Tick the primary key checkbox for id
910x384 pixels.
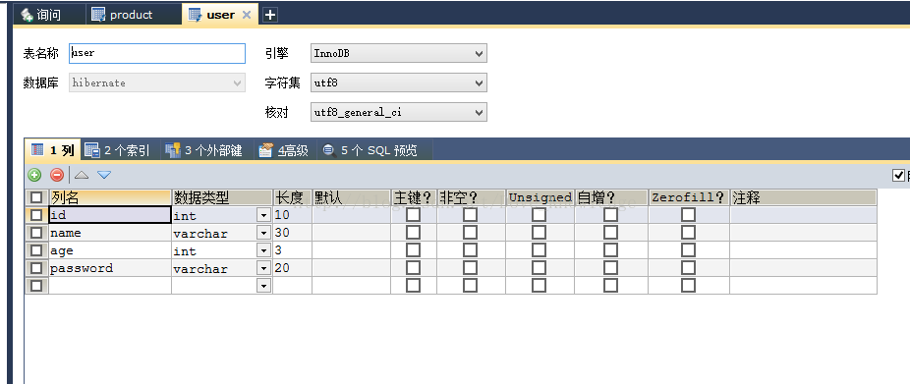point(413,215)
